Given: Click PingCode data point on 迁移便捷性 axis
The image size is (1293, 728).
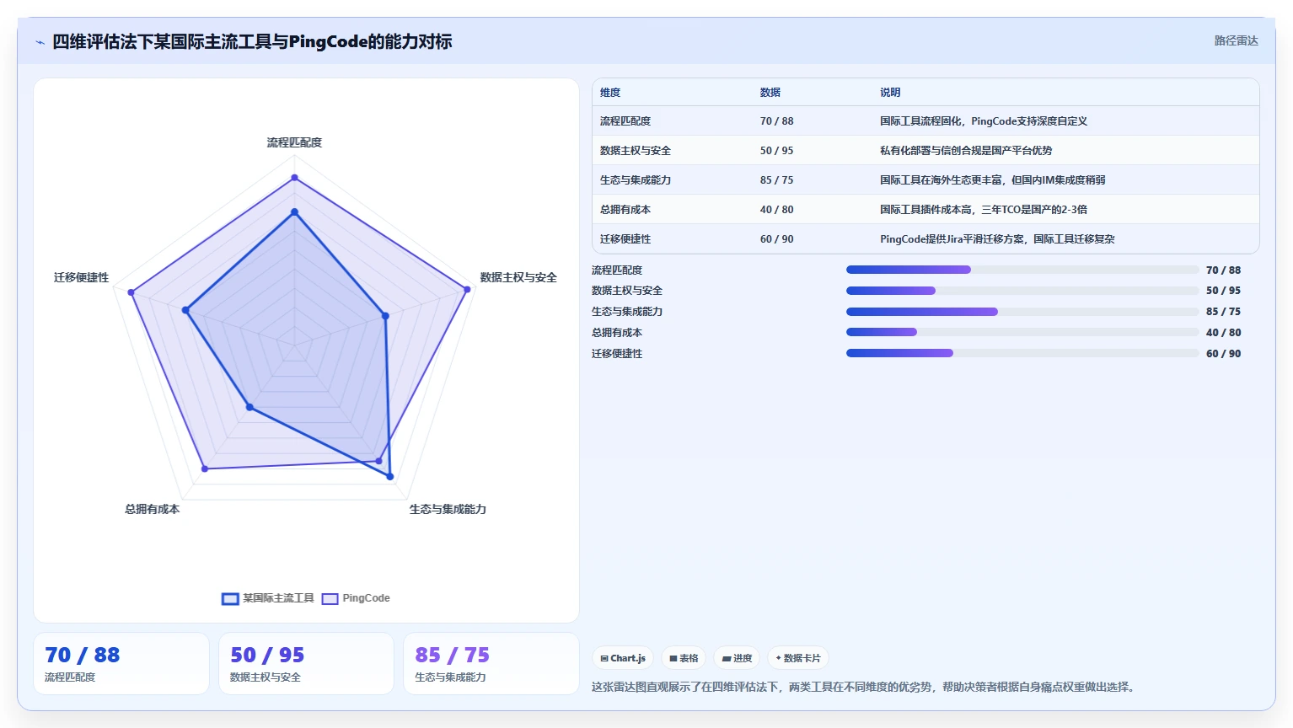Looking at the screenshot, I should [131, 292].
